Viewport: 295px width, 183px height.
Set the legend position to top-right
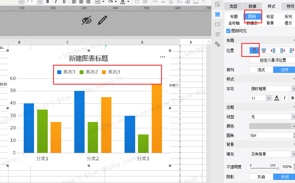[x=292, y=50]
